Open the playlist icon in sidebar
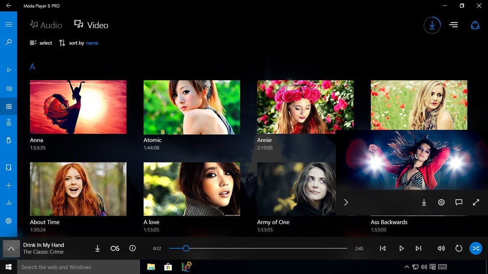 (9, 89)
